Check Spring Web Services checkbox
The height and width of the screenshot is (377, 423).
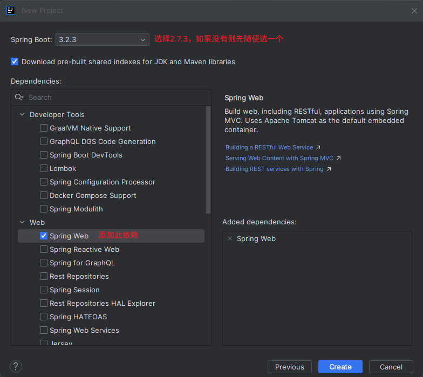[43, 330]
